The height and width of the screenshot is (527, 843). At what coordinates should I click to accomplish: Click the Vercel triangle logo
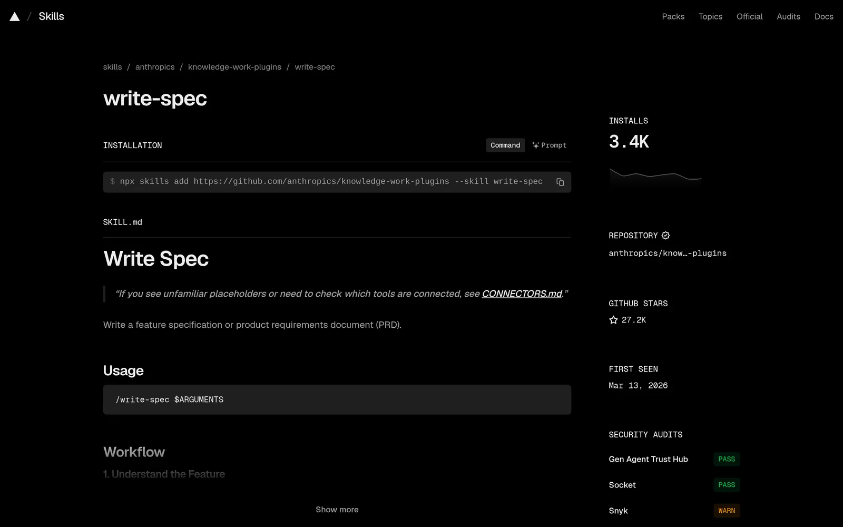tap(15, 17)
